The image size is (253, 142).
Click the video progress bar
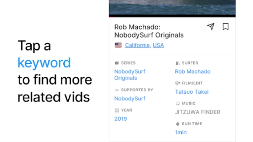[172, 16]
